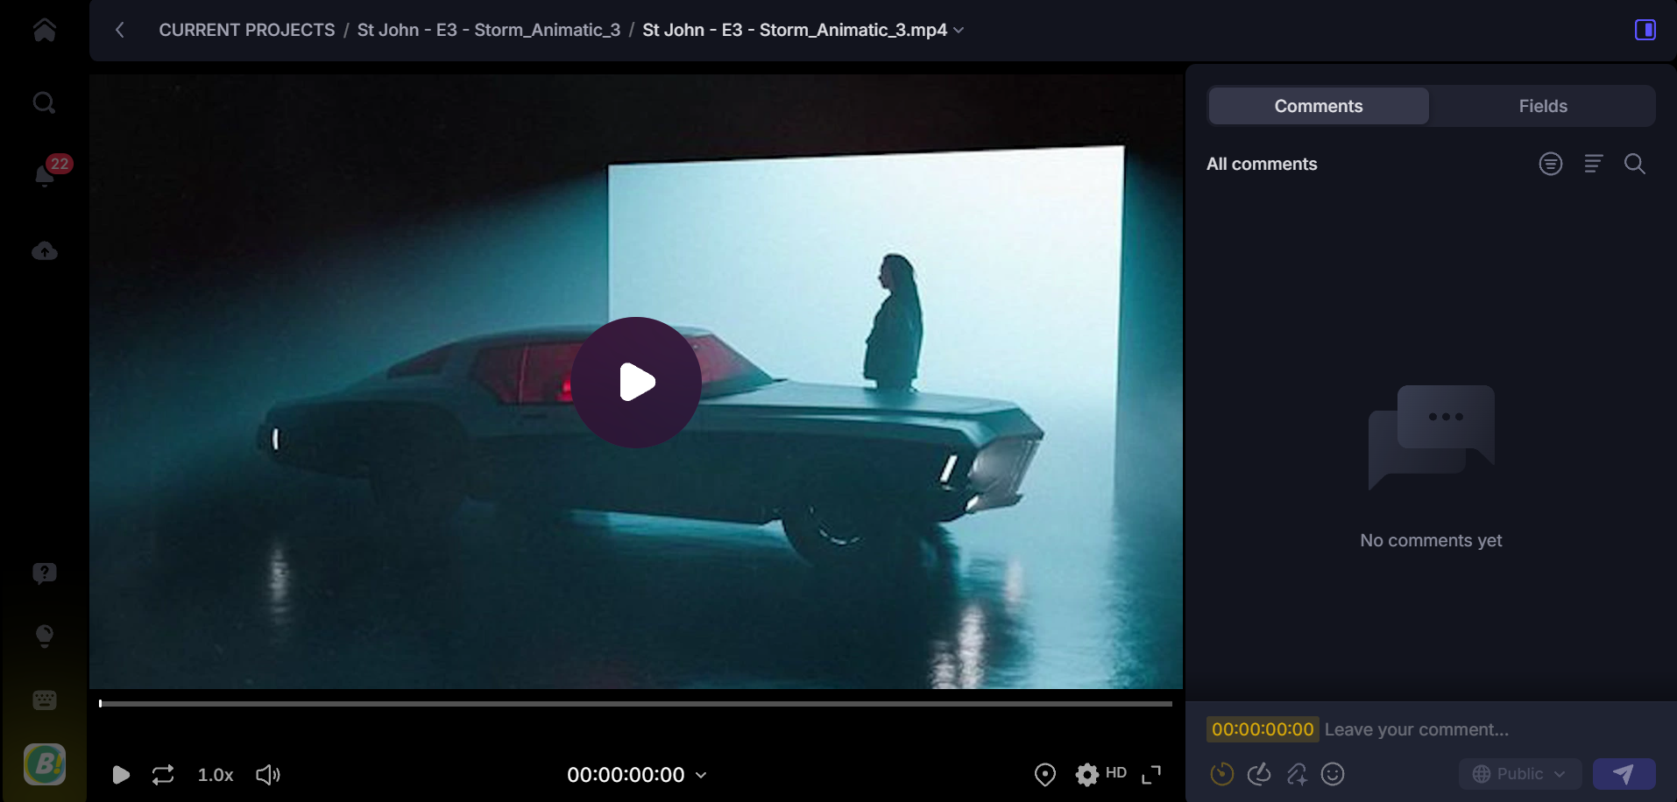Image resolution: width=1677 pixels, height=802 pixels.
Task: Open comment filter icon
Action: tap(1551, 164)
